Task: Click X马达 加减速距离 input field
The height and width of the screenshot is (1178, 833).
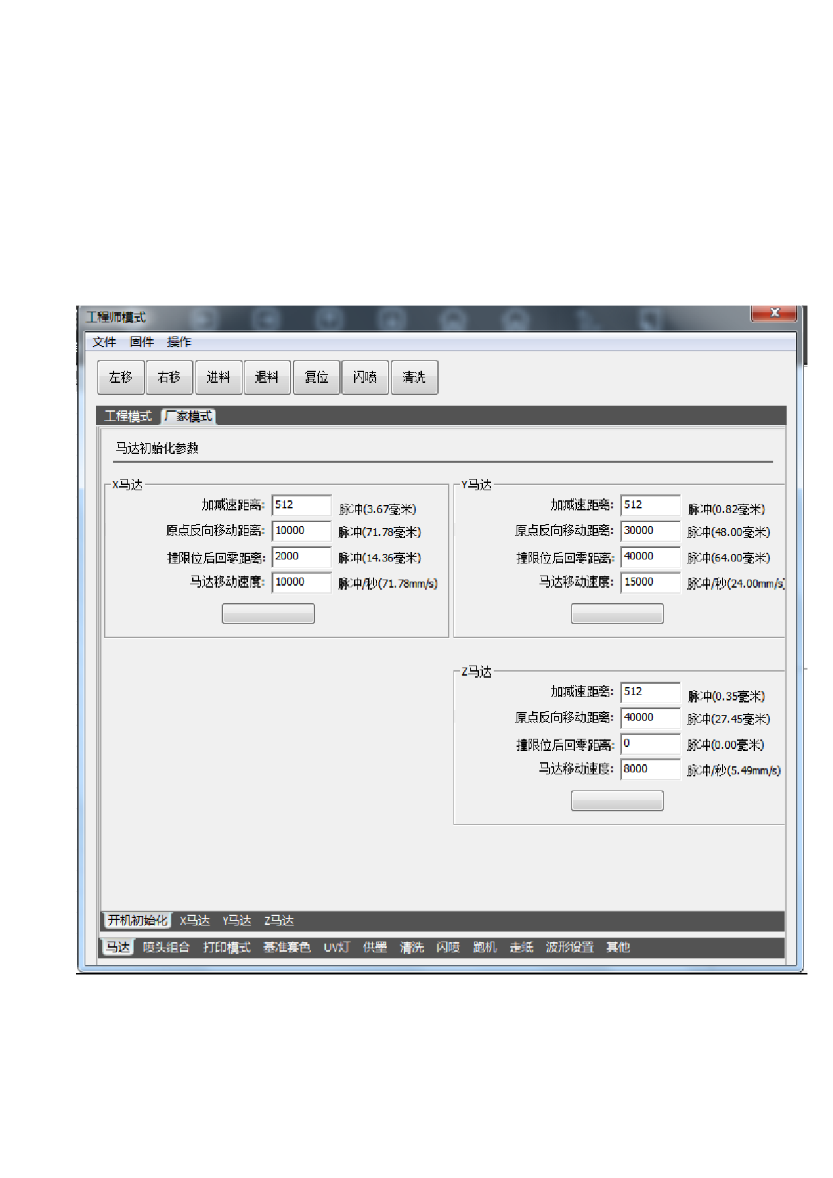Action: 301,505
